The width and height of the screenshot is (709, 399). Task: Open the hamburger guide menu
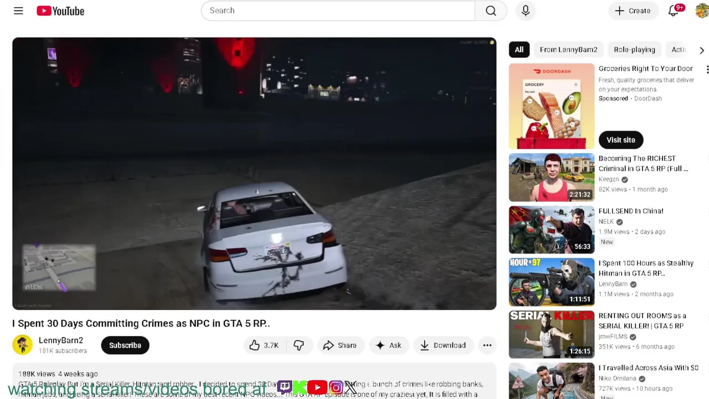[x=18, y=11]
